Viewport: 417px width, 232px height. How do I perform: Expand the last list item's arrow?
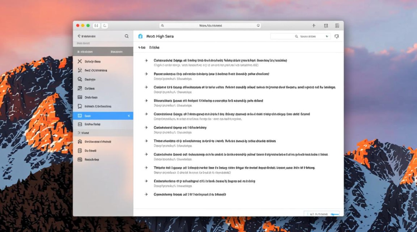coord(146,195)
